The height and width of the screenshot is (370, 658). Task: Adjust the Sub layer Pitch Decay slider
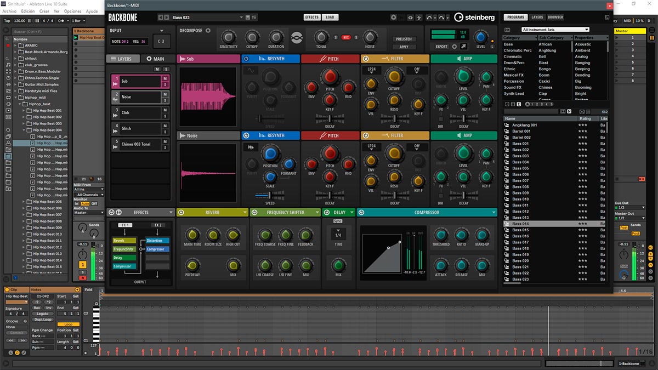[330, 118]
